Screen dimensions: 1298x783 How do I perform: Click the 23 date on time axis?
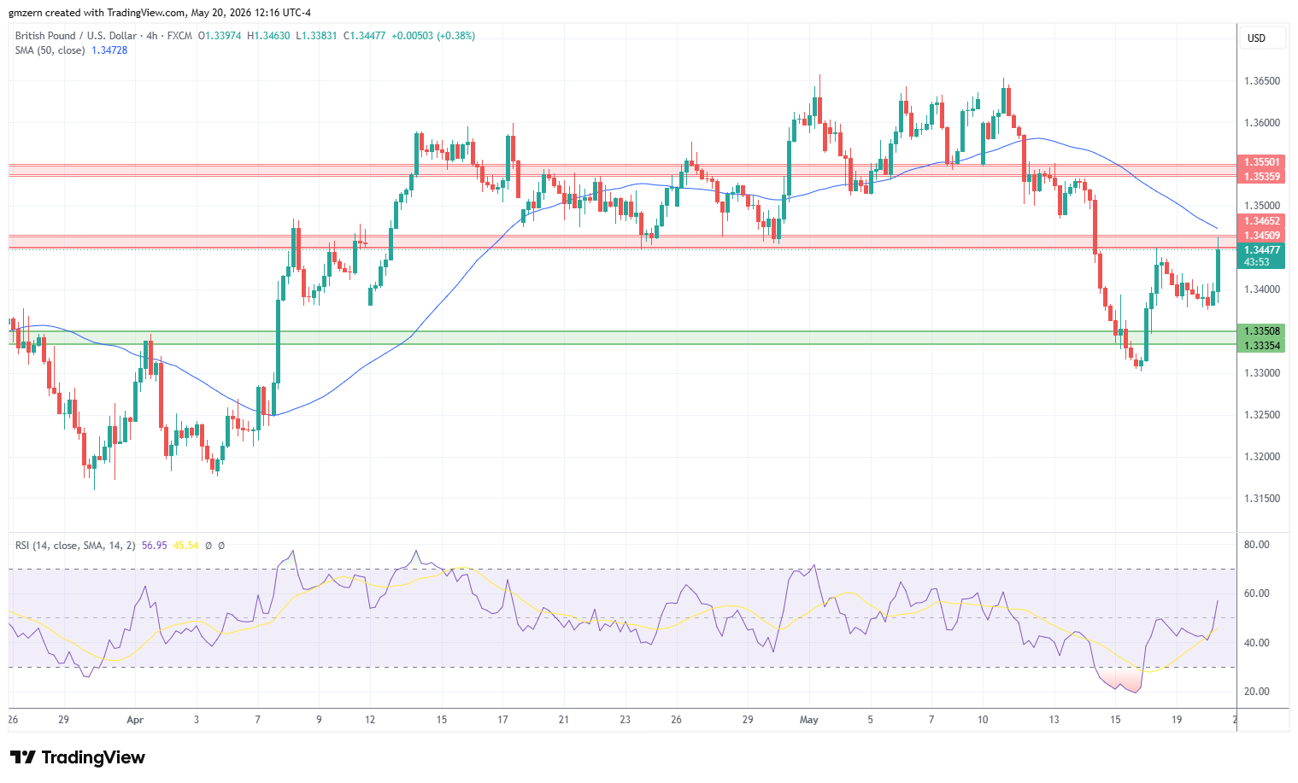[x=626, y=720]
